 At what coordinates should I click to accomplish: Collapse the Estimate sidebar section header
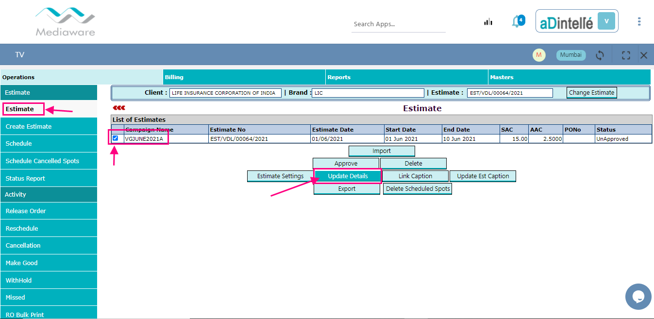pyautogui.click(x=49, y=92)
